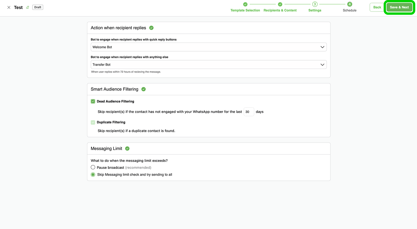Screen dimensions: 417x229
Task: Click green check icon beside Messaging Limit
Action: point(127,149)
